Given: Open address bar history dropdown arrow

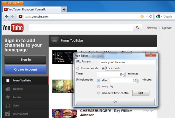Looking at the screenshot, I should pyautogui.click(x=147, y=17).
